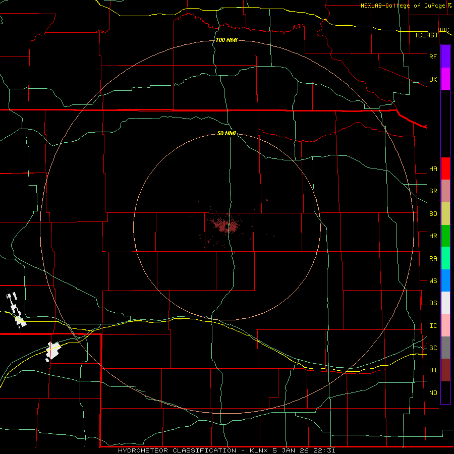Click the BI legend label
Screen dimensions: 454x454
[x=433, y=370]
